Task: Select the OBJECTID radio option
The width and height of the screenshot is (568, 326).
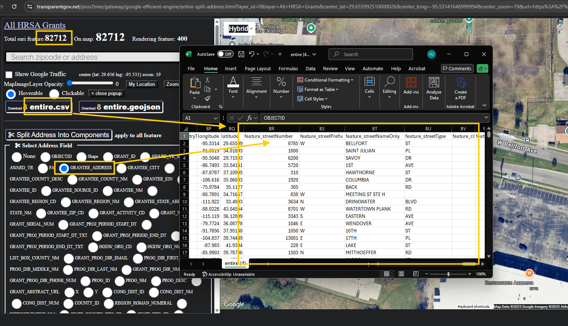Action: point(45,157)
